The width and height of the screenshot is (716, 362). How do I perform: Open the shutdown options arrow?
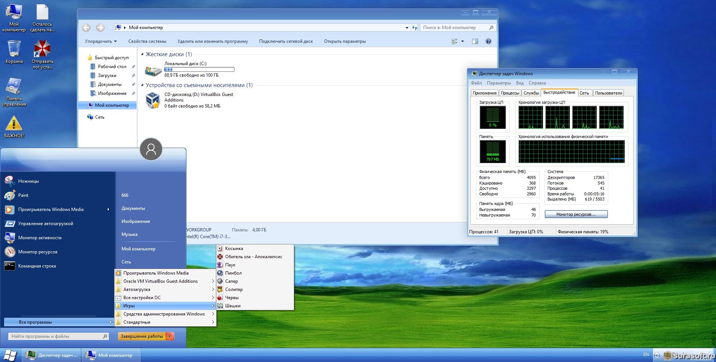click(170, 336)
